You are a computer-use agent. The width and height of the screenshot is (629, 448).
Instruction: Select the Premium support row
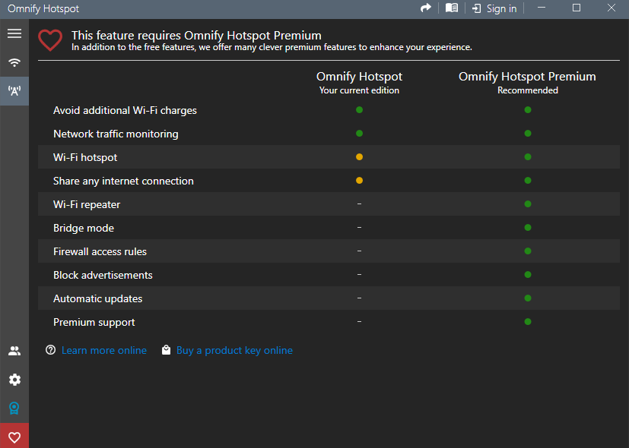pos(329,322)
